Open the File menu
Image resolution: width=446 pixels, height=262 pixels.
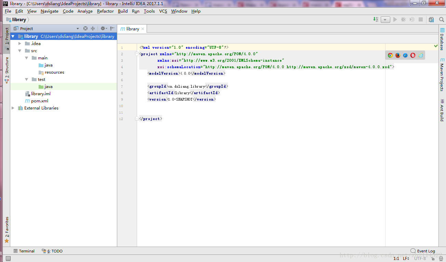(8, 11)
